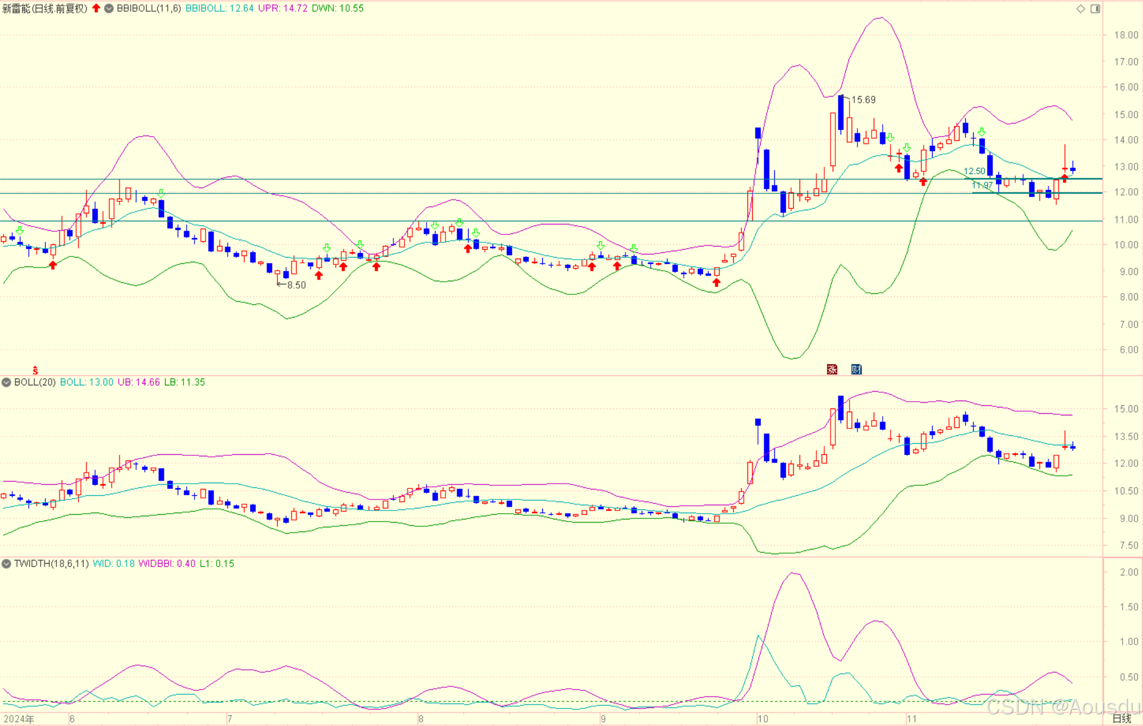Click the blue 财 financial marker icon
Image resolution: width=1143 pixels, height=726 pixels.
click(856, 369)
